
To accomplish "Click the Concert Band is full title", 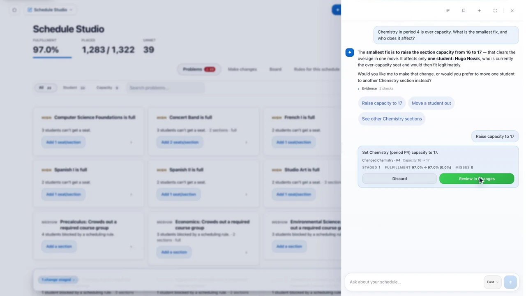I will coord(191,118).
